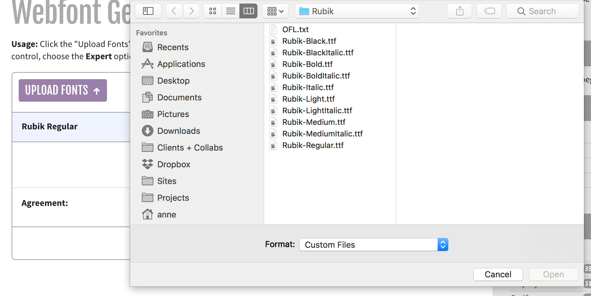Open the group-by arrangement dropdown
Viewport: 591px width, 296px height.
pos(275,11)
